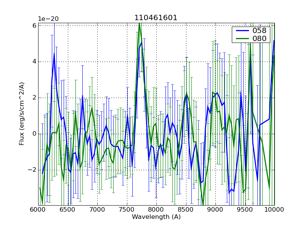
Task: Click the plot title 110461601
Action: 156,18
